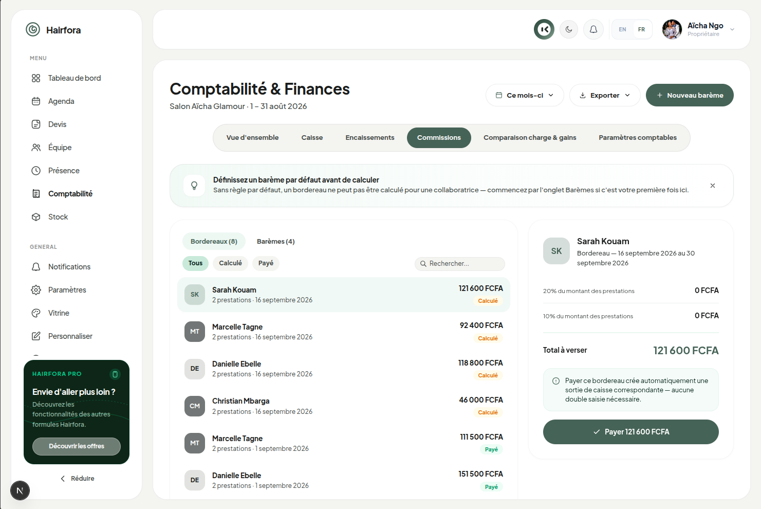This screenshot has height=509, width=761.
Task: Switch language to EN
Action: coord(622,29)
